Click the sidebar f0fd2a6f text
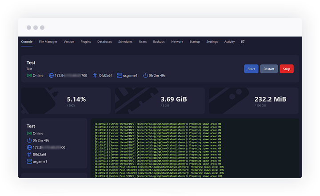 tap(40, 154)
